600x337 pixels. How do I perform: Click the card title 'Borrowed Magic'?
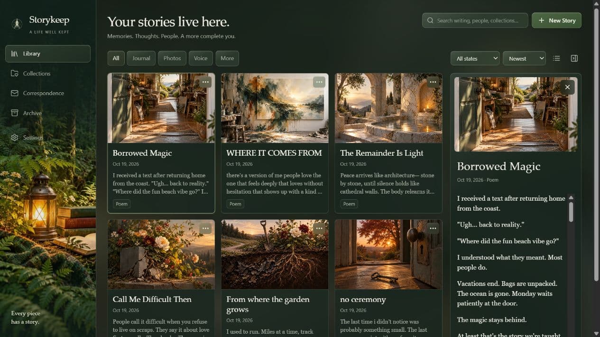click(142, 153)
